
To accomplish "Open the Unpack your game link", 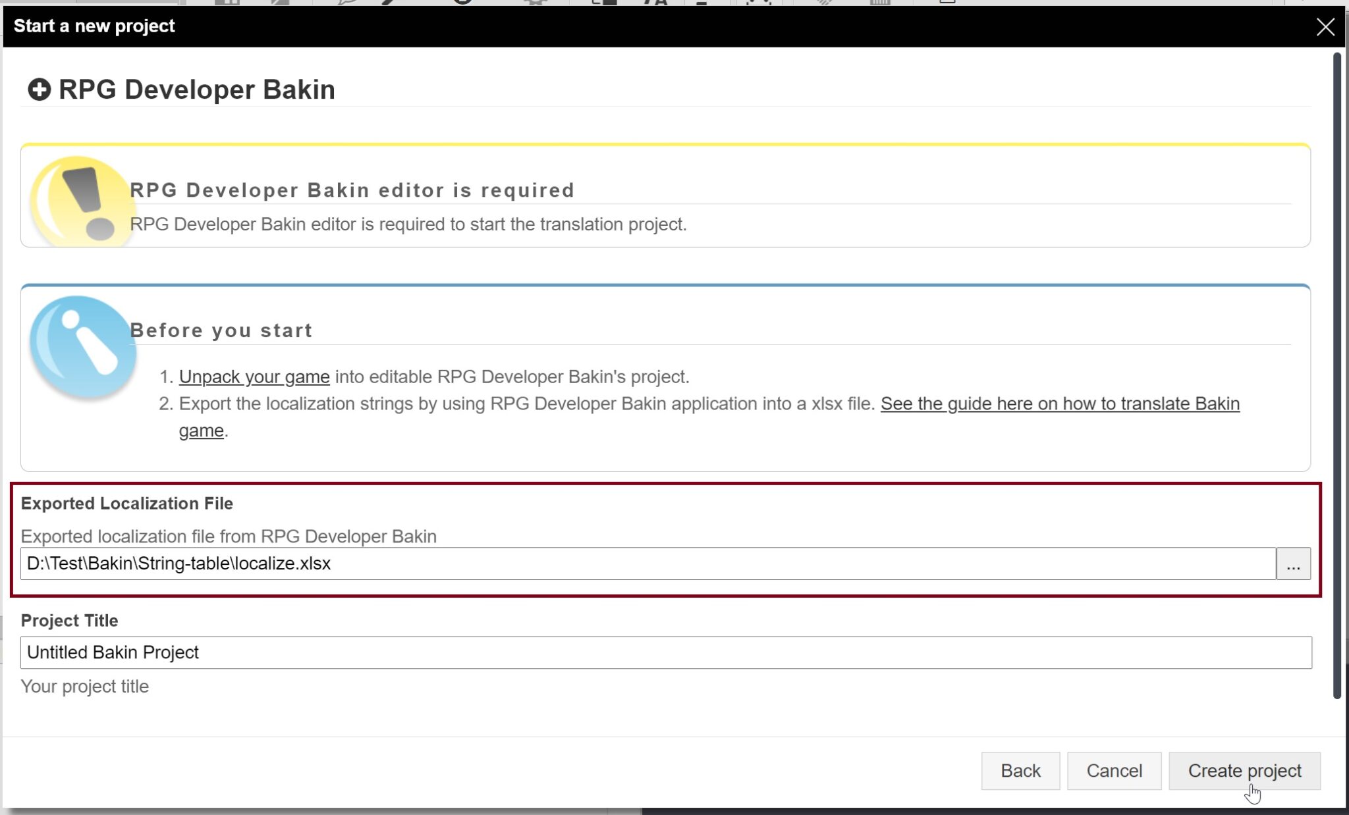I will pyautogui.click(x=254, y=377).
